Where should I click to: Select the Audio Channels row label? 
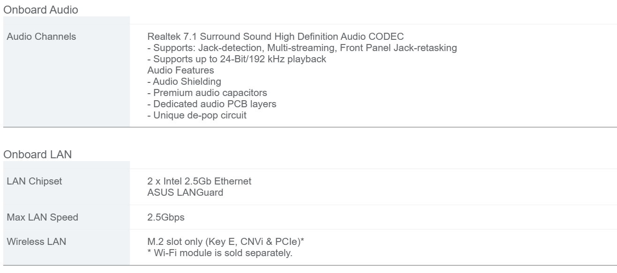pyautogui.click(x=41, y=37)
